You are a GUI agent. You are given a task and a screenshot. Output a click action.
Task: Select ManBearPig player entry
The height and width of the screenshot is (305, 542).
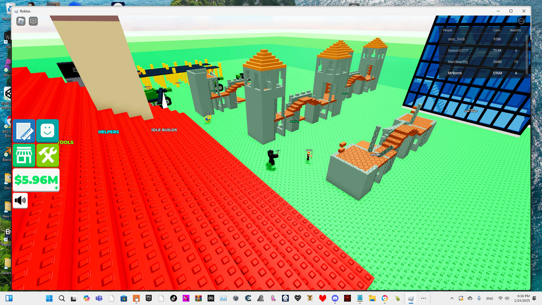[x=458, y=62]
